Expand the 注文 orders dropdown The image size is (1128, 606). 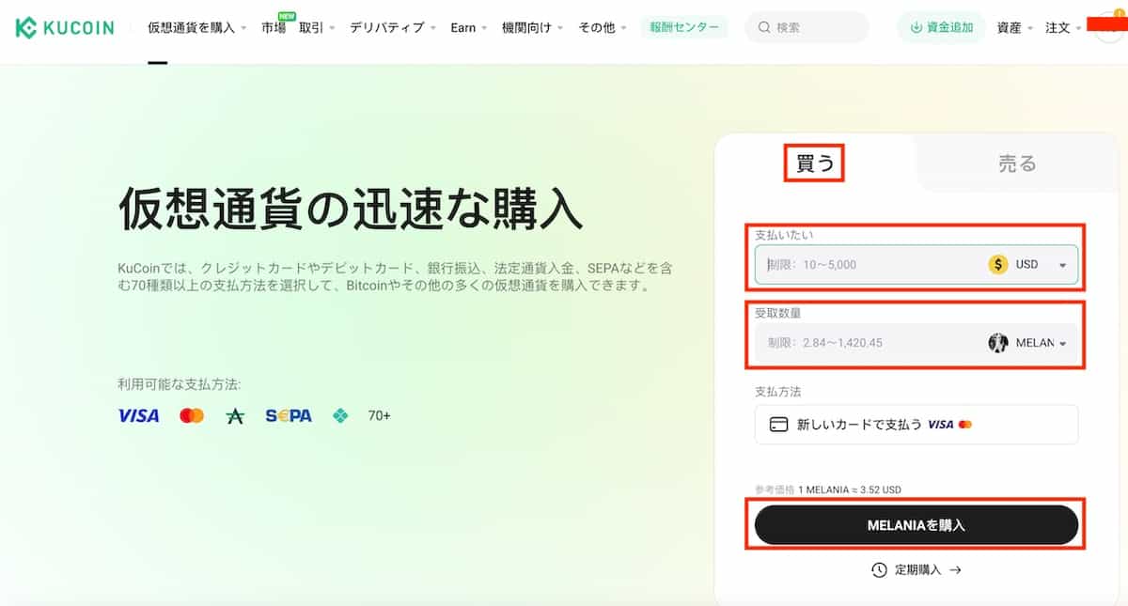click(1064, 27)
